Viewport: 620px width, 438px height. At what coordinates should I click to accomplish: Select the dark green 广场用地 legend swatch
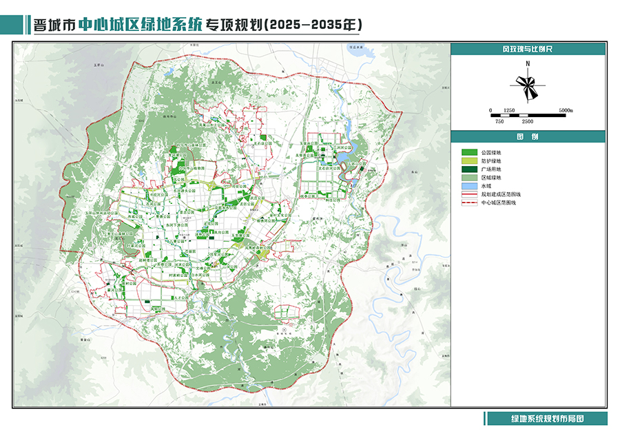pyautogui.click(x=468, y=169)
